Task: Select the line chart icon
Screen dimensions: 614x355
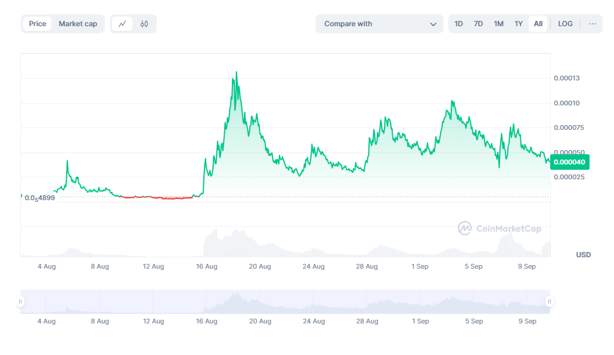Action: (122, 23)
